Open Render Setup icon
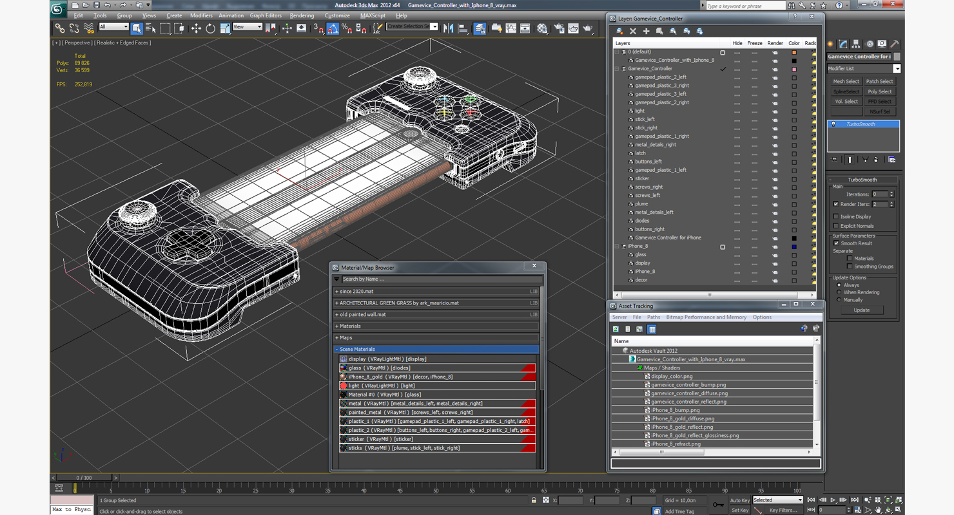 click(558, 28)
